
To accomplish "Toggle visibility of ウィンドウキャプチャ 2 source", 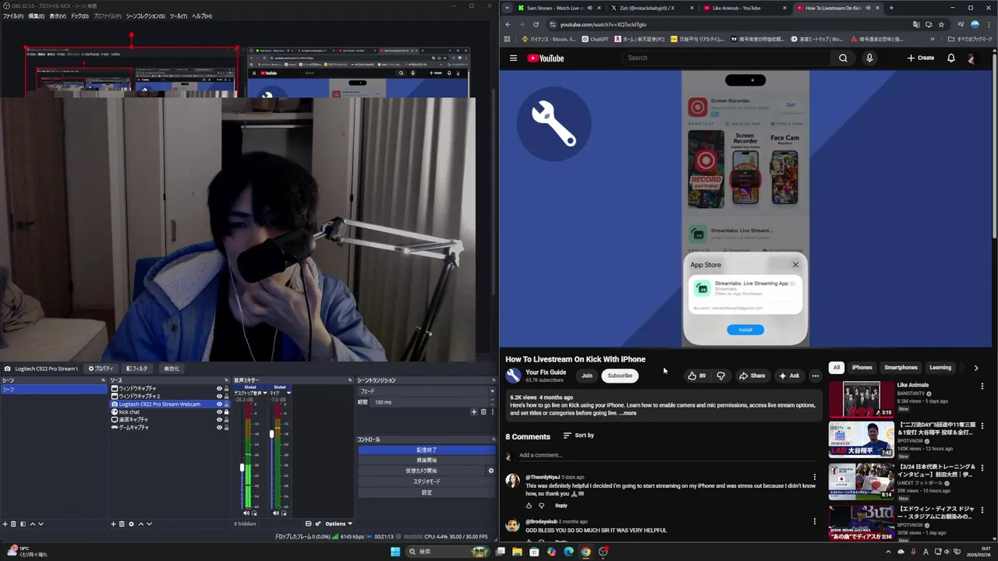I will (x=219, y=396).
